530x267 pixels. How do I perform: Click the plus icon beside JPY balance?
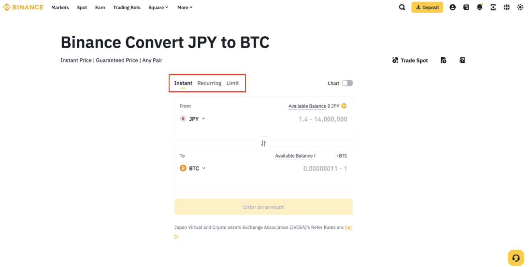pos(344,106)
